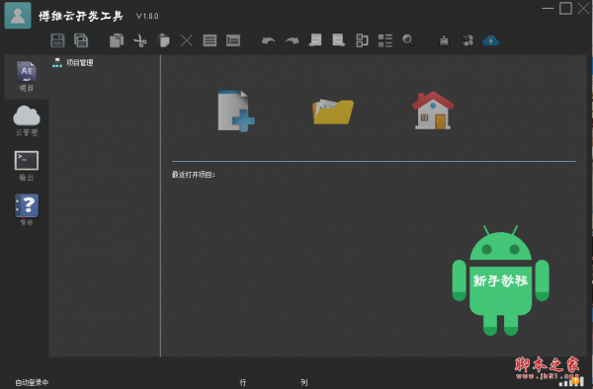The image size is (593, 389).
Task: Click the Paste clipboard icon
Action: click(163, 40)
